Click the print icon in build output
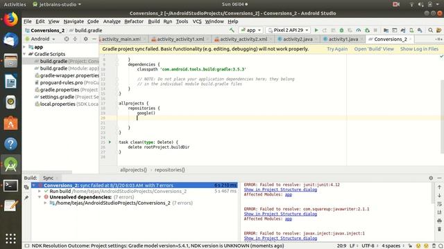This screenshot has width=444, height=249. (x=439, y=221)
